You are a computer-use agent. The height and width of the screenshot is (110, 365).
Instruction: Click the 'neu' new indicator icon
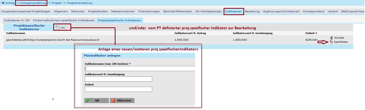click(x=57, y=28)
